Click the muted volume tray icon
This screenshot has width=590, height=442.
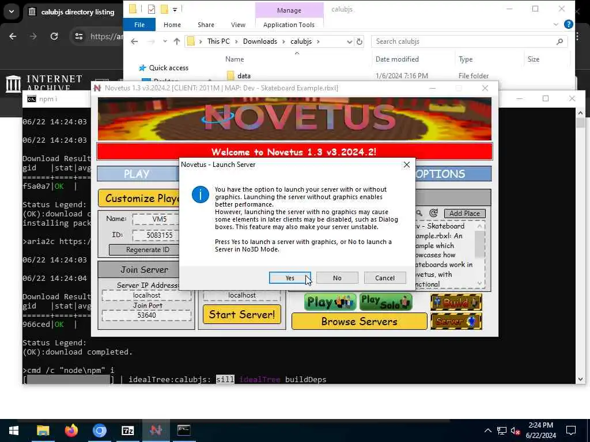[516, 430]
